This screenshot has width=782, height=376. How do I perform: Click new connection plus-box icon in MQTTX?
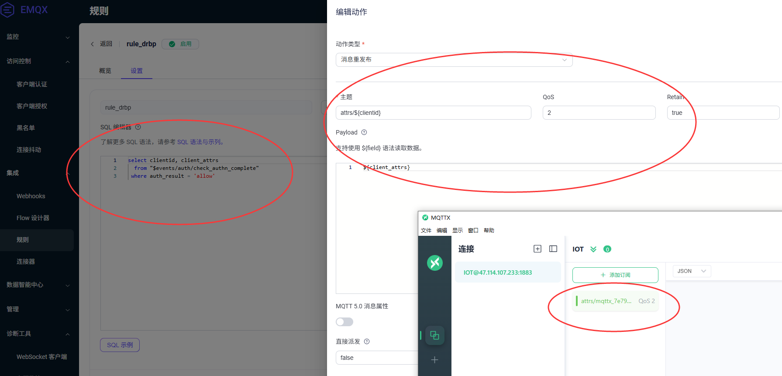pos(537,249)
